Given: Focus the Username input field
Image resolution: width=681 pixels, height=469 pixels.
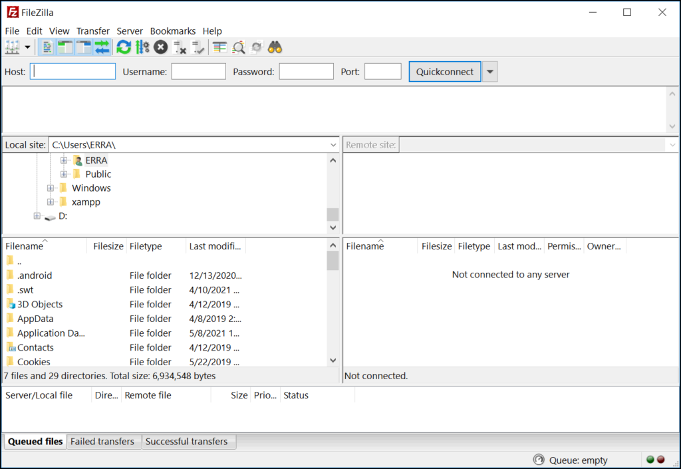Looking at the screenshot, I should click(x=198, y=72).
